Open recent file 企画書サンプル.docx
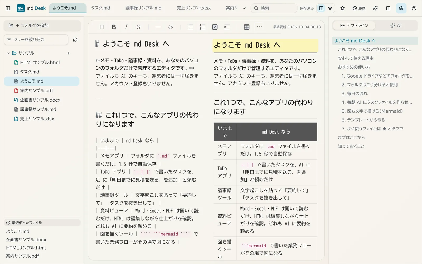 click(26, 240)
